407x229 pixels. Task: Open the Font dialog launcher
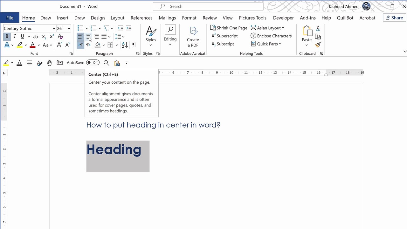[71, 53]
